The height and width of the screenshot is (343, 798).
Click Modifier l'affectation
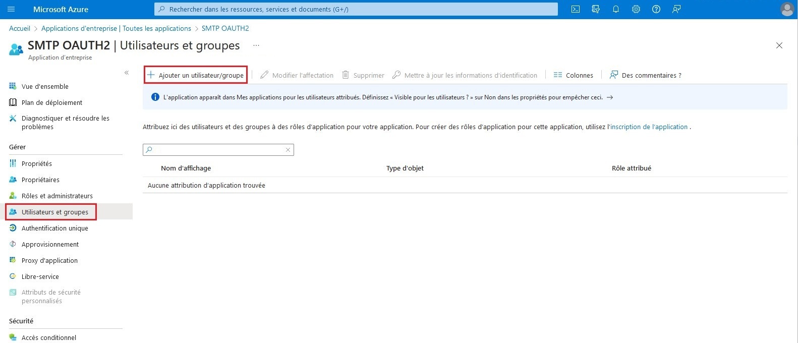tap(297, 75)
